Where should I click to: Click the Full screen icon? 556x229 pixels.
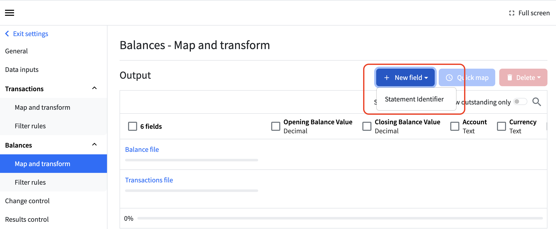pyautogui.click(x=512, y=13)
